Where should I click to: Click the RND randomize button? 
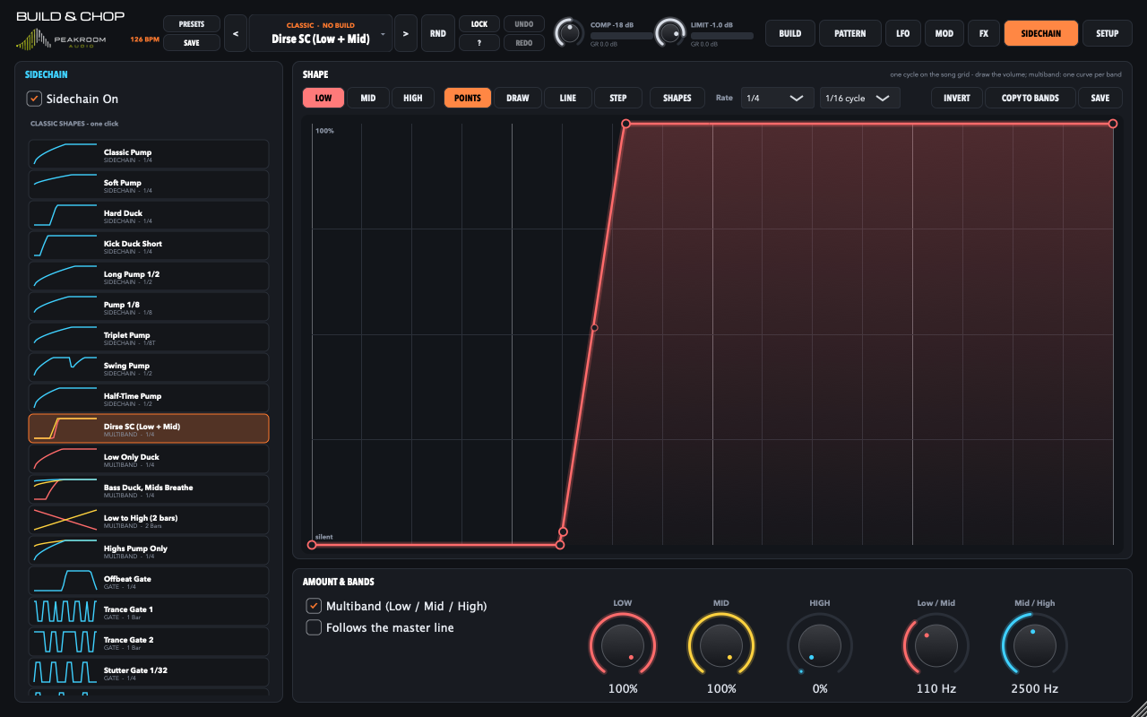click(437, 33)
